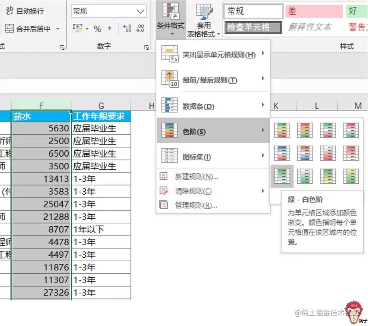Select salary cell 13413
The width and height of the screenshot is (368, 326).
pos(41,179)
